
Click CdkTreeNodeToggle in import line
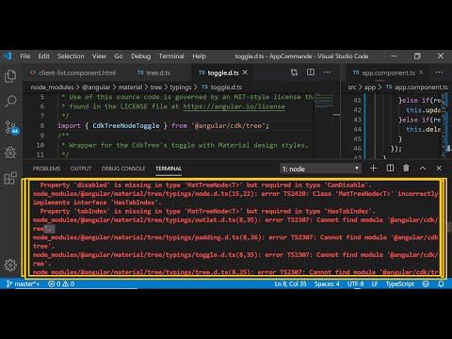click(x=126, y=125)
